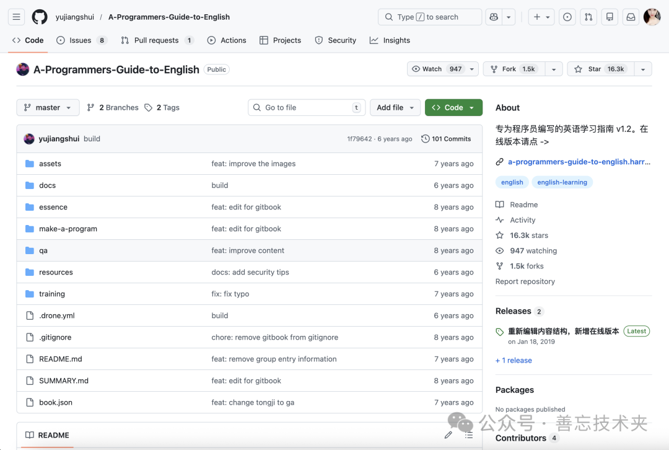Viewport: 669px width, 450px height.
Task: View the 2 Releases section
Action: tap(512, 311)
